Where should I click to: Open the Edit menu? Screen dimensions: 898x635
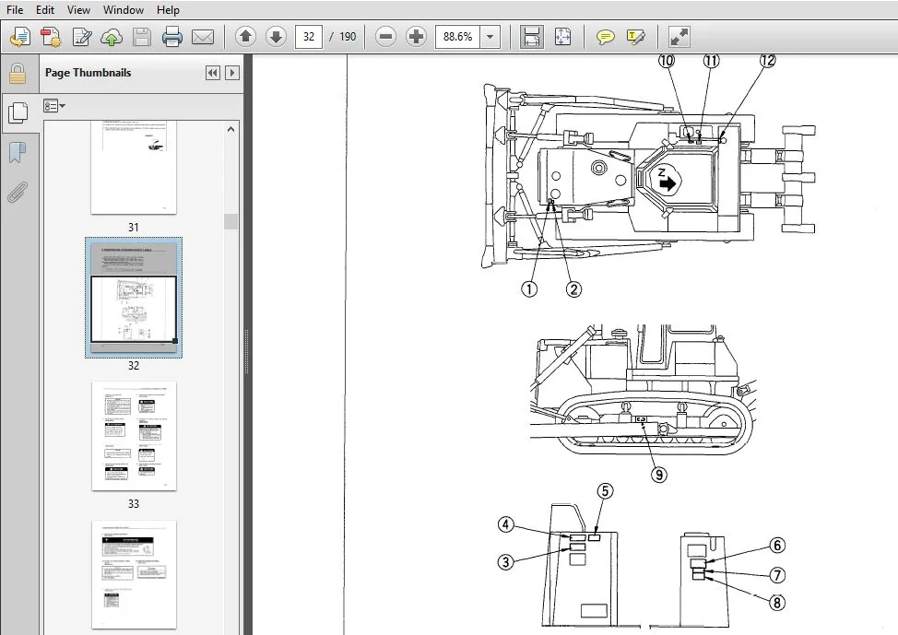(x=44, y=10)
